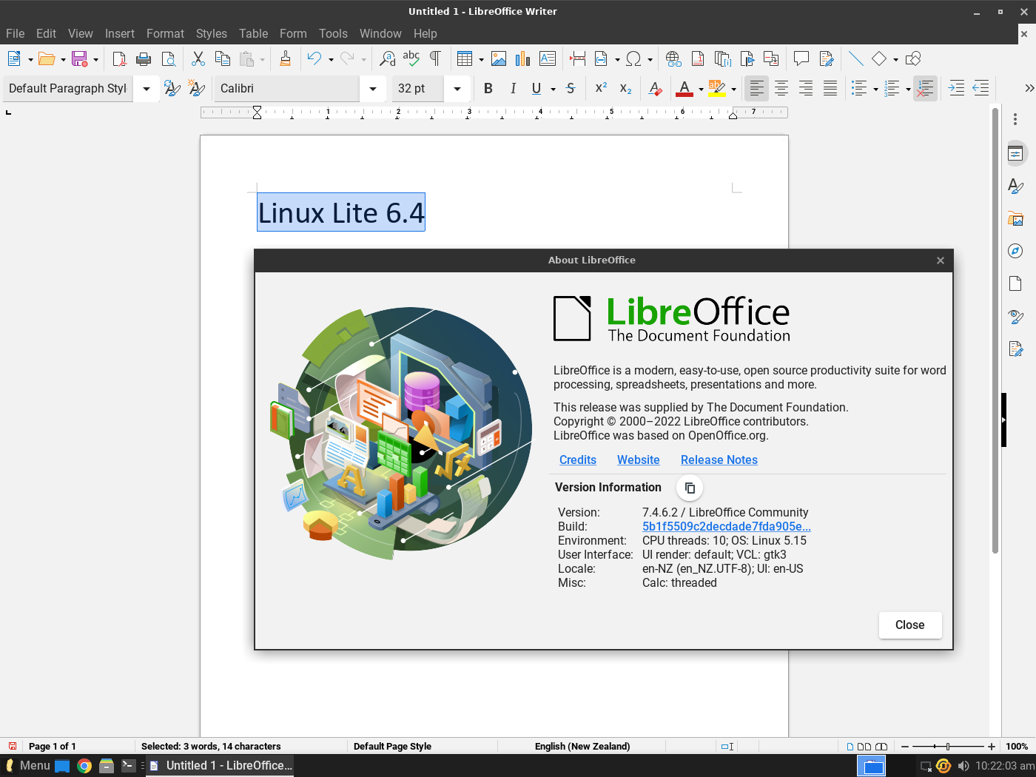
Task: Export the document directly as PDF
Action: pyautogui.click(x=118, y=58)
